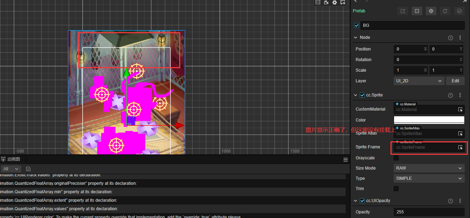Viewport: 470px width, 218px height.
Task: Go back in inspector history
Action: 356,1
